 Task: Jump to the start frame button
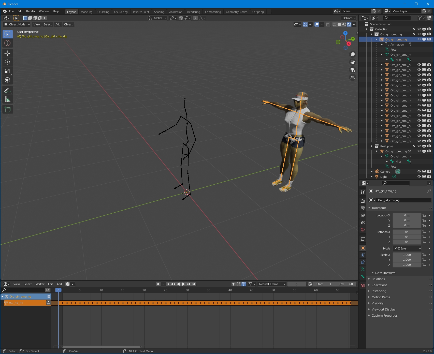click(x=168, y=284)
